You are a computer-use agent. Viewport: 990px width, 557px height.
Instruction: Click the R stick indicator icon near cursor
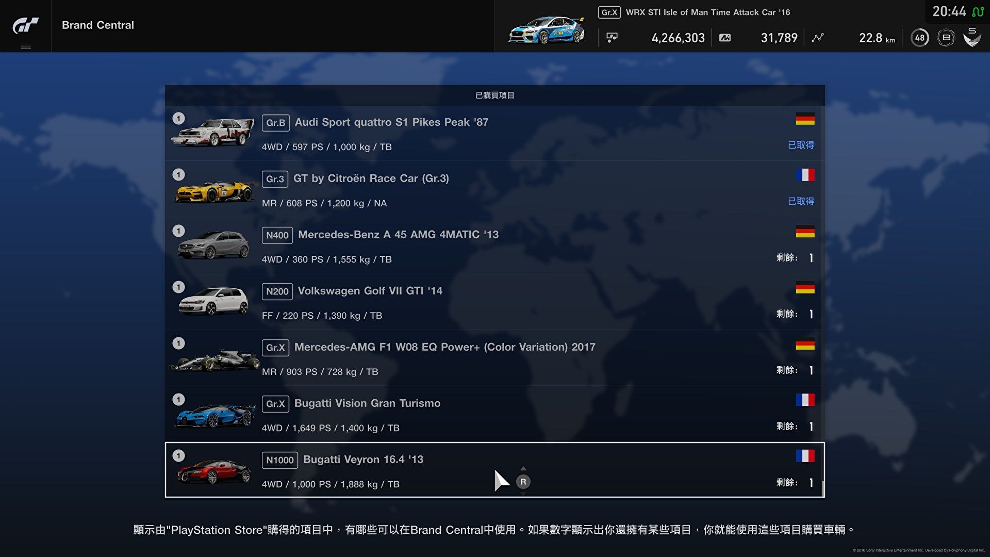coord(523,482)
